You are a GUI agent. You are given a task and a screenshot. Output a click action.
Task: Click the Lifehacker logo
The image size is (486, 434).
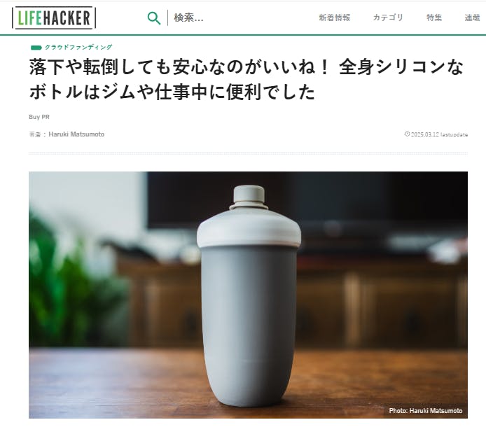coord(54,18)
